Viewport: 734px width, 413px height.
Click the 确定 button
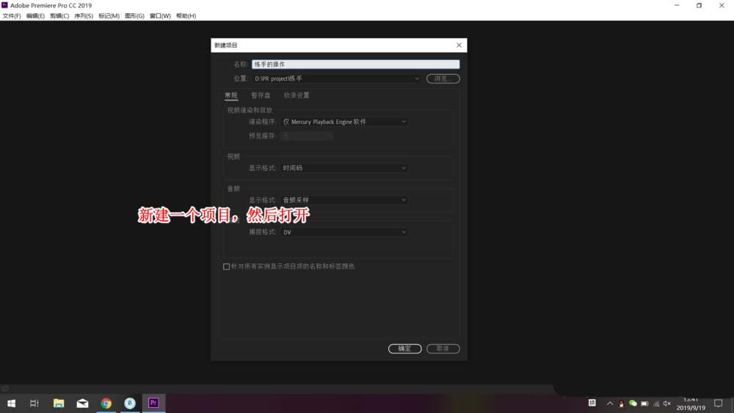[405, 348]
